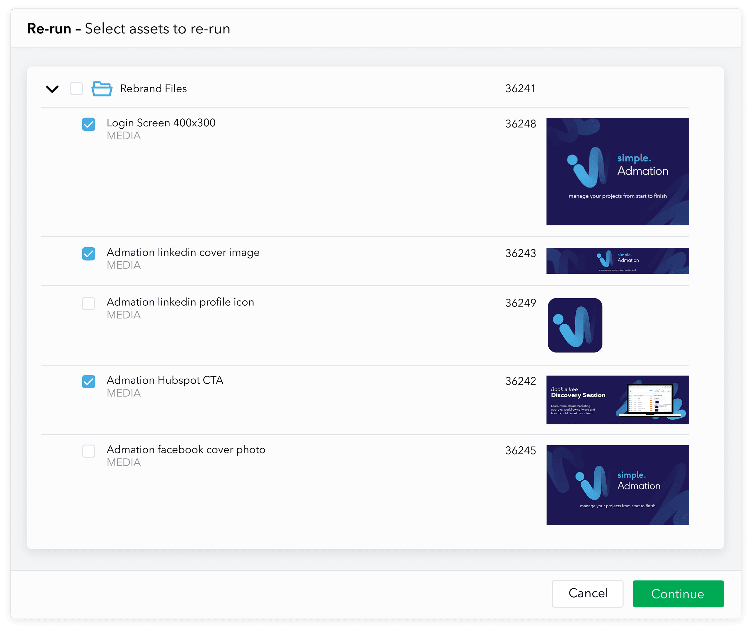Click the Admation Hubspot CTA label
This screenshot has width=752, height=631.
165,380
